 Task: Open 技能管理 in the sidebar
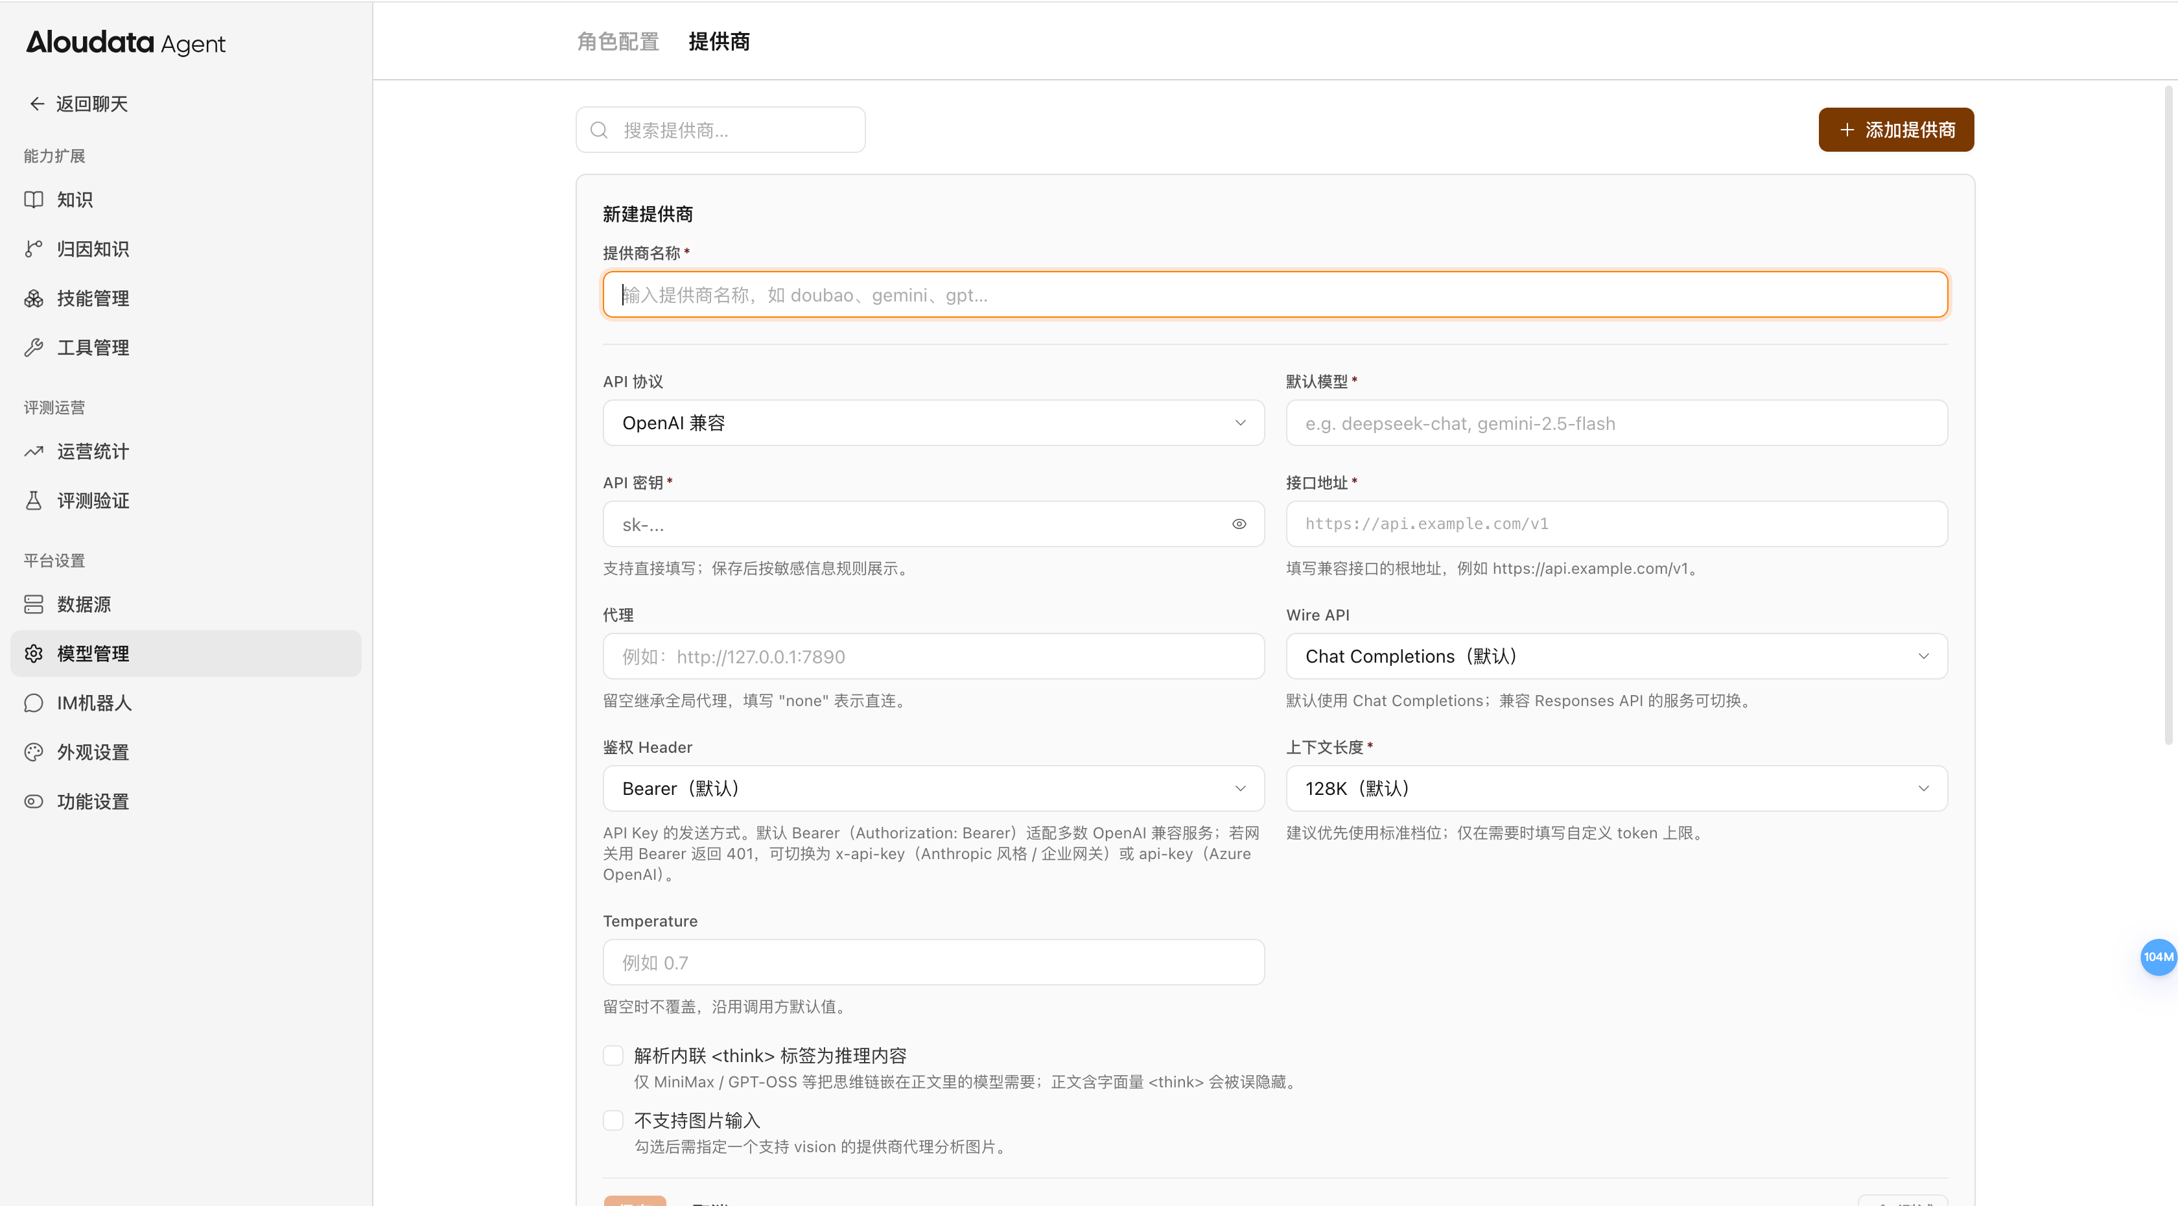[x=186, y=298]
